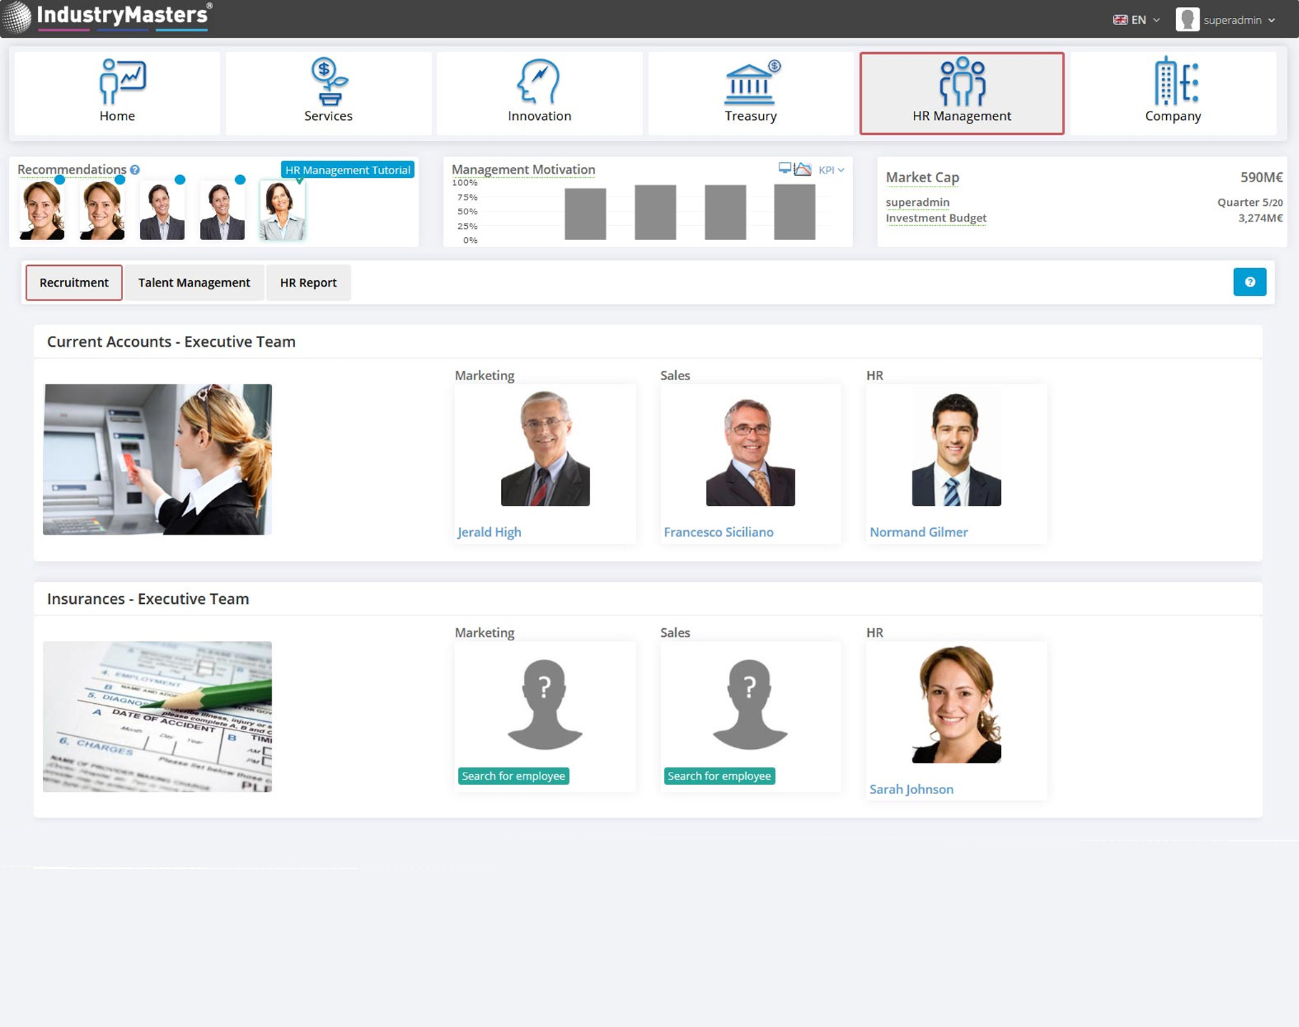Open the blue help button on the tab bar
Screen dimensions: 1299x1027
tap(1249, 282)
